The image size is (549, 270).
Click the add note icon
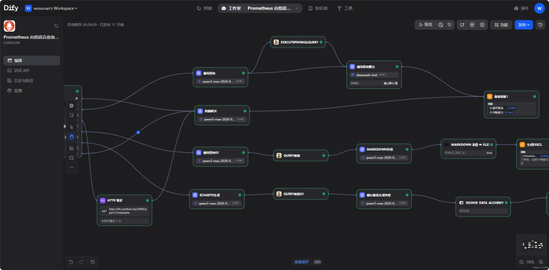point(71,115)
